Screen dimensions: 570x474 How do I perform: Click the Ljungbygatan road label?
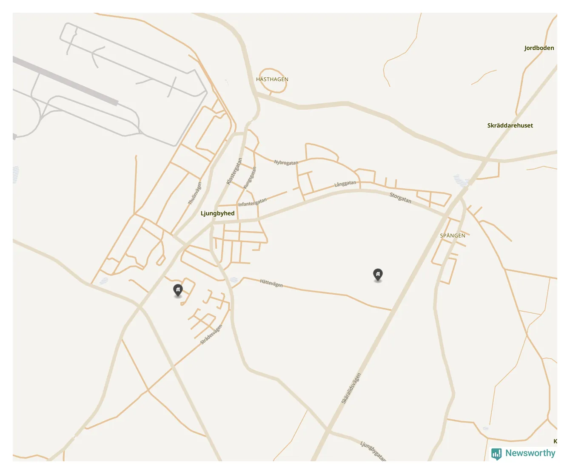pyautogui.click(x=373, y=451)
